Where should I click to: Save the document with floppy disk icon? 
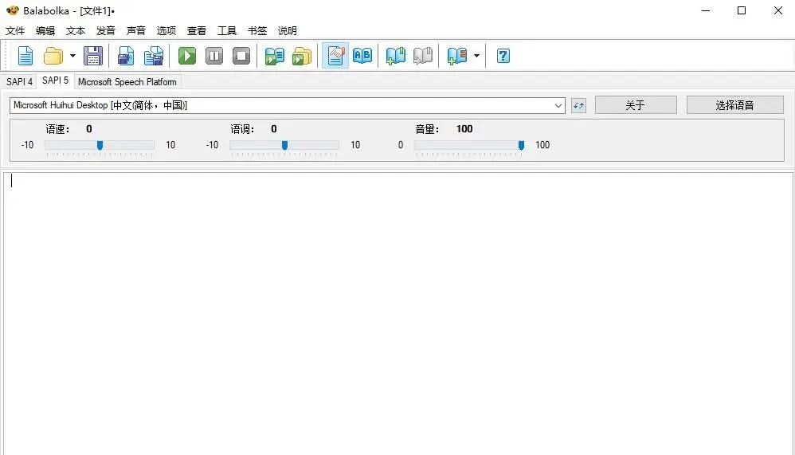tap(92, 56)
